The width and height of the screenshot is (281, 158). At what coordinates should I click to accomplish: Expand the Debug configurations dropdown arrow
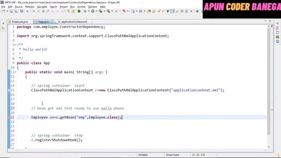pos(89,11)
